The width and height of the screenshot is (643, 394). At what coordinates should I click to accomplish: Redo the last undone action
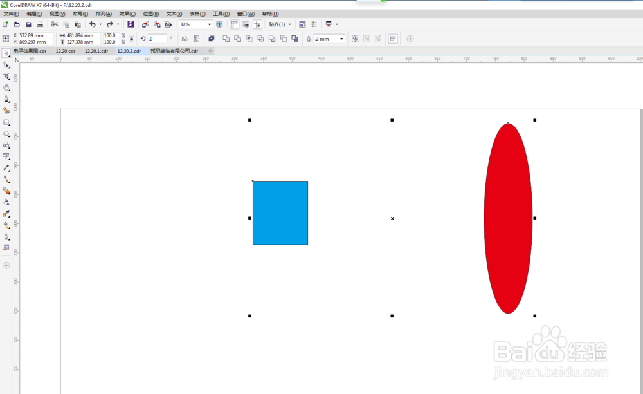pyautogui.click(x=110, y=24)
